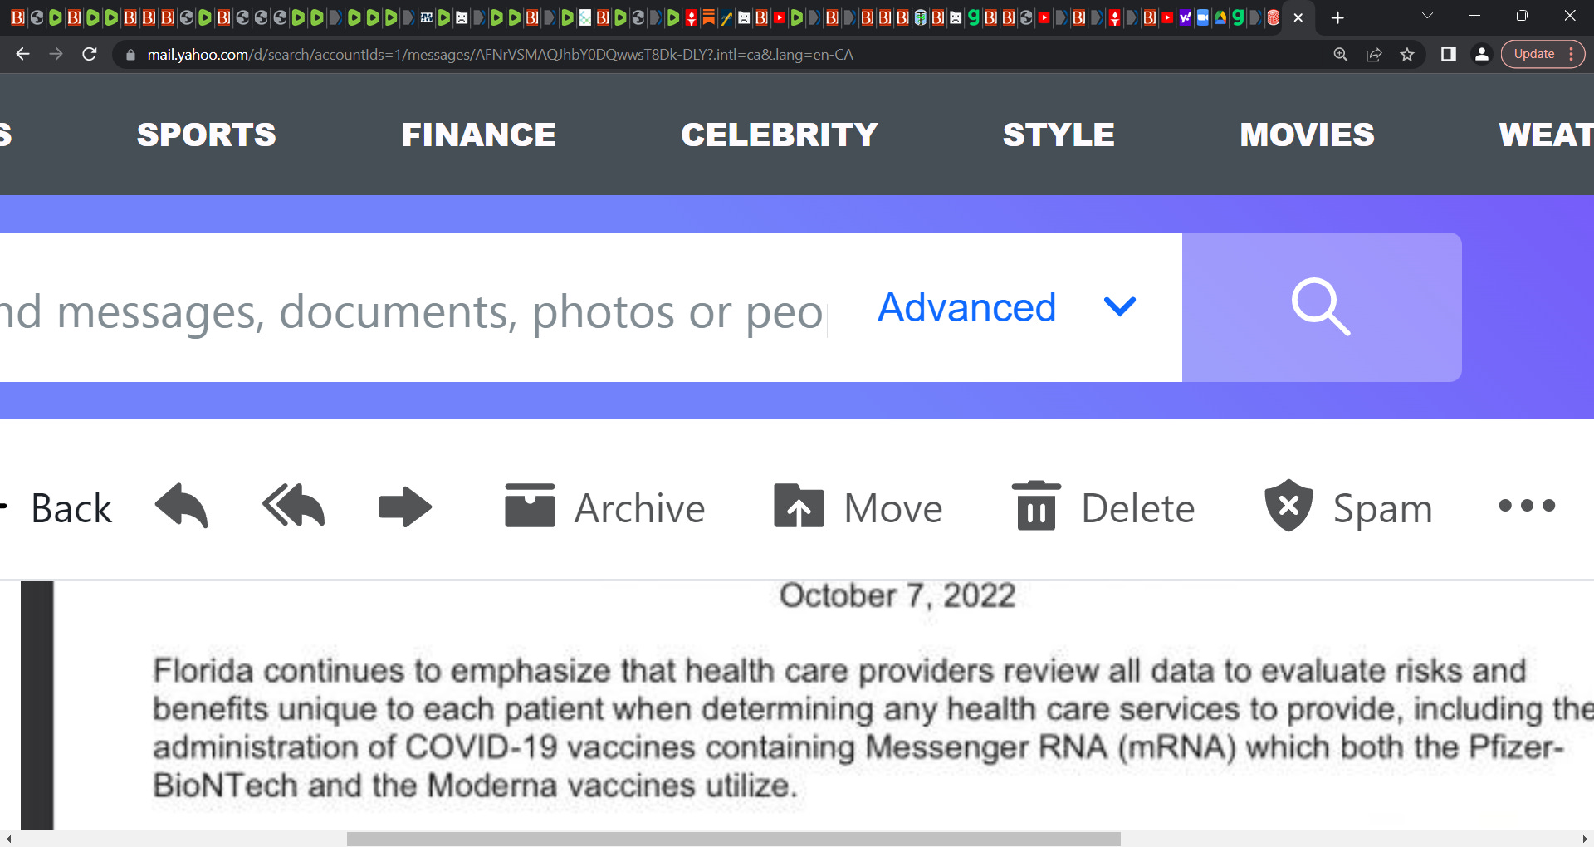The width and height of the screenshot is (1594, 847).
Task: Bookmark this page with the star icon
Action: (x=1407, y=55)
